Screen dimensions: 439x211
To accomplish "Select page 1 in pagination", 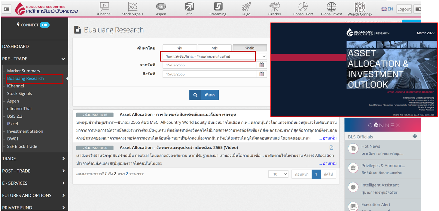I will tap(316, 174).
